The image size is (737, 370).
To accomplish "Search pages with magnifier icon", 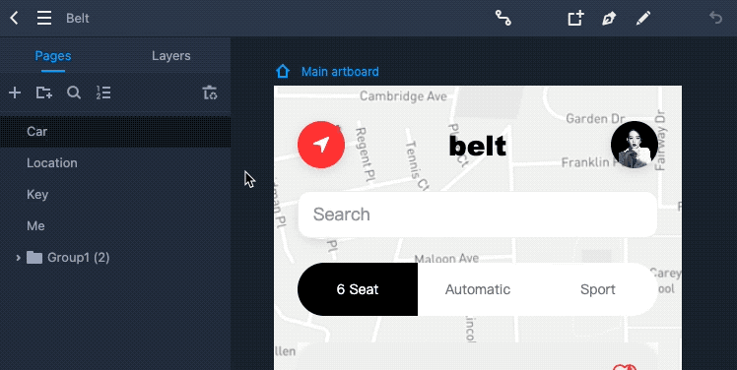I will coord(74,92).
